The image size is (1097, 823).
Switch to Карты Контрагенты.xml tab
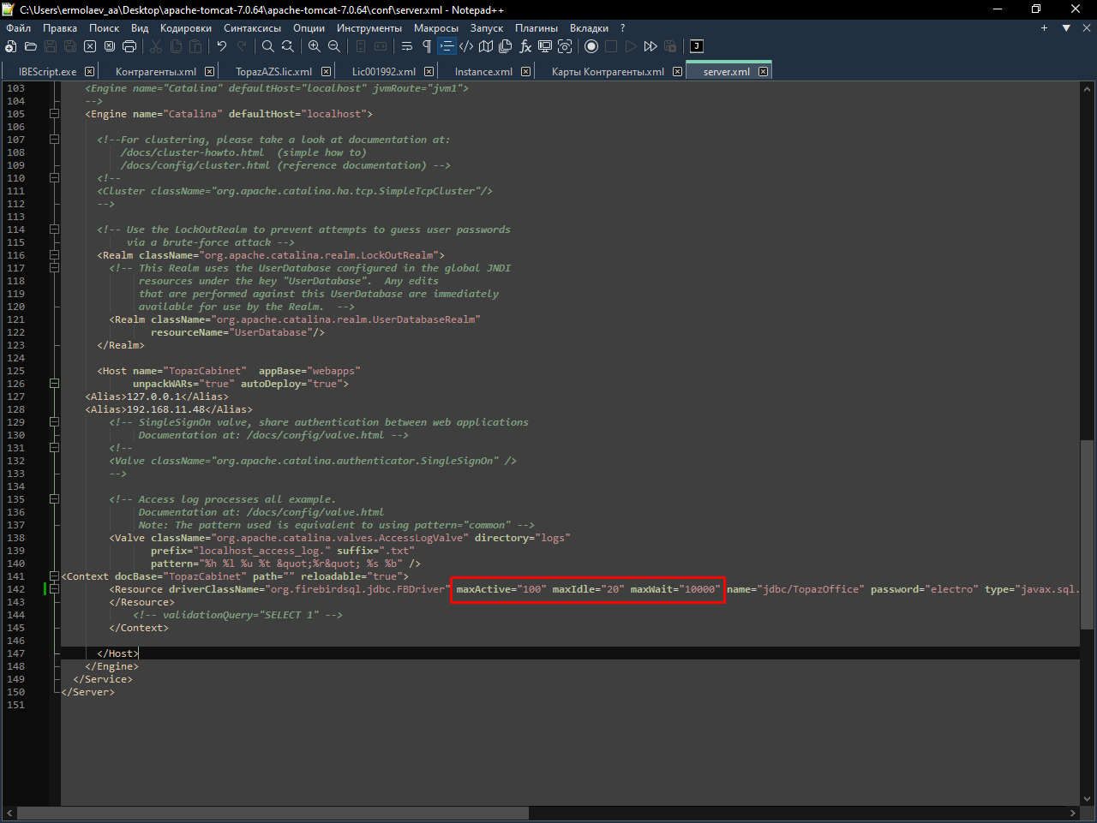pos(608,72)
